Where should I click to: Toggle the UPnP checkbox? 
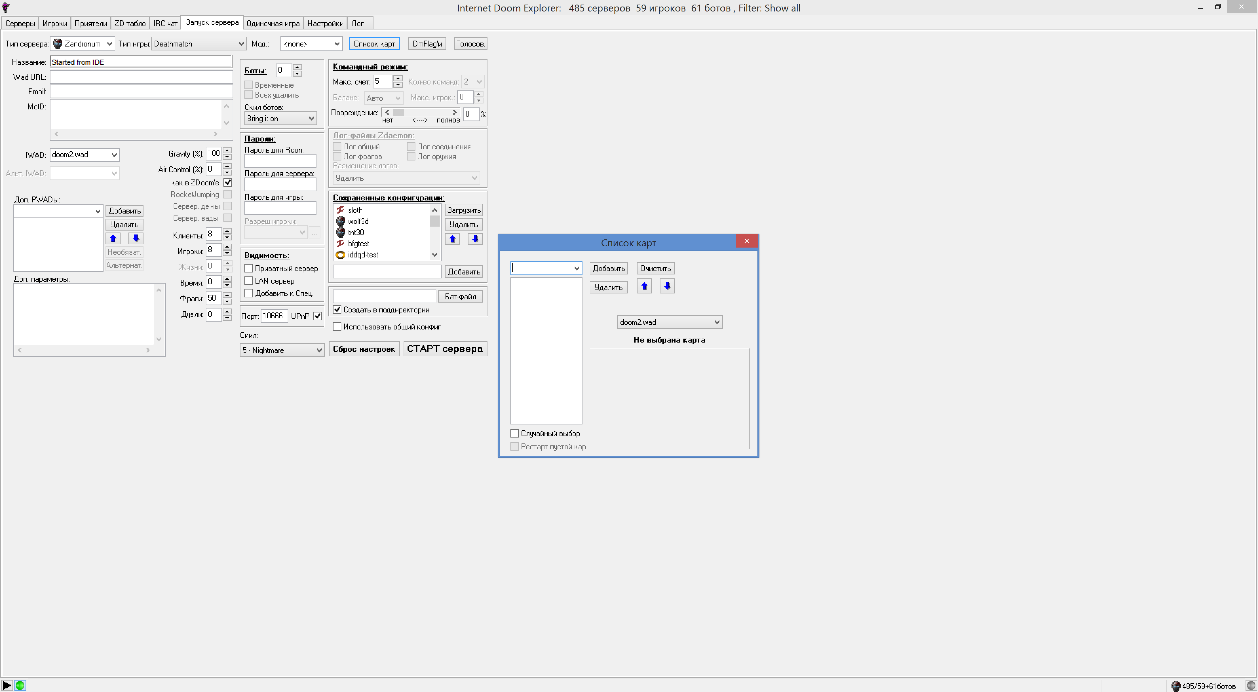point(317,316)
